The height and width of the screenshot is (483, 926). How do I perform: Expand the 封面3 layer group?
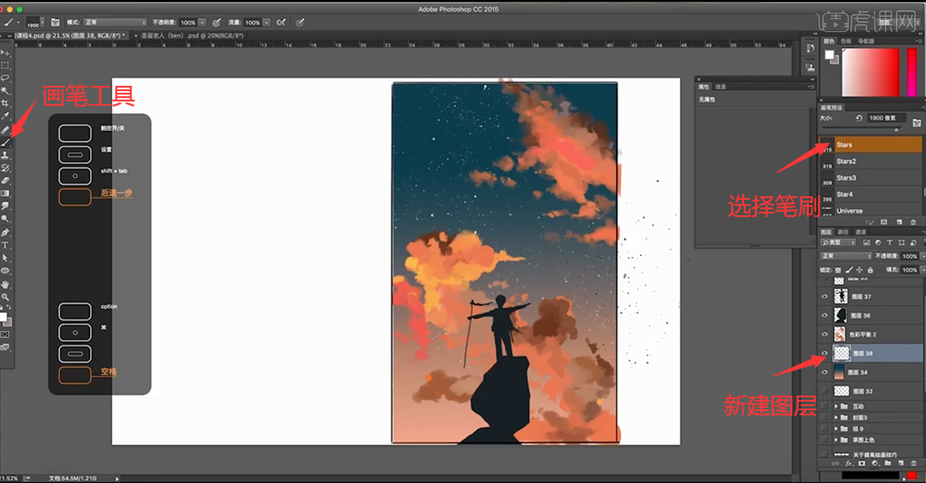coord(836,417)
